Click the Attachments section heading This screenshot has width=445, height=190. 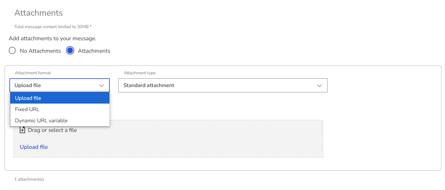point(38,13)
